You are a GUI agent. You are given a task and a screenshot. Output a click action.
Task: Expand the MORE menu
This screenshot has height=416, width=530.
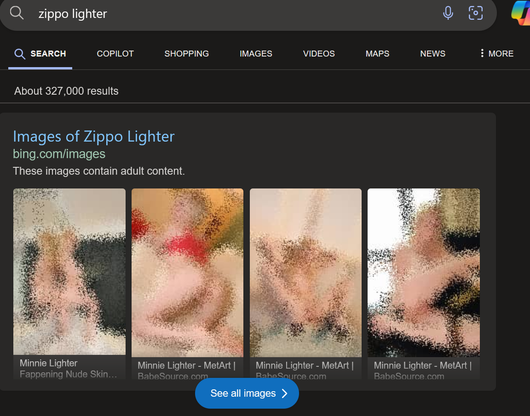pyautogui.click(x=496, y=54)
